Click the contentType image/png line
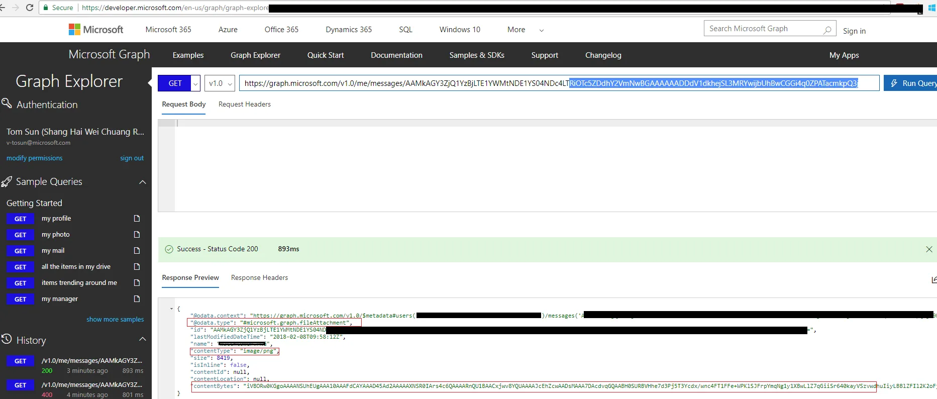 pyautogui.click(x=235, y=351)
